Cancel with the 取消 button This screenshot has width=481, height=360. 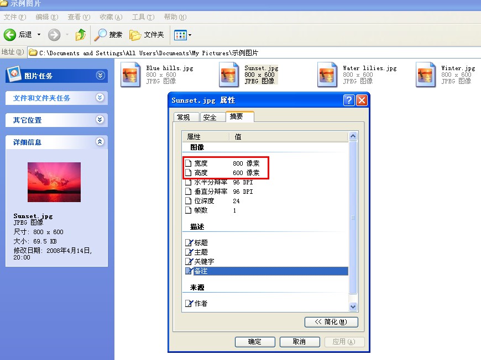[300, 342]
